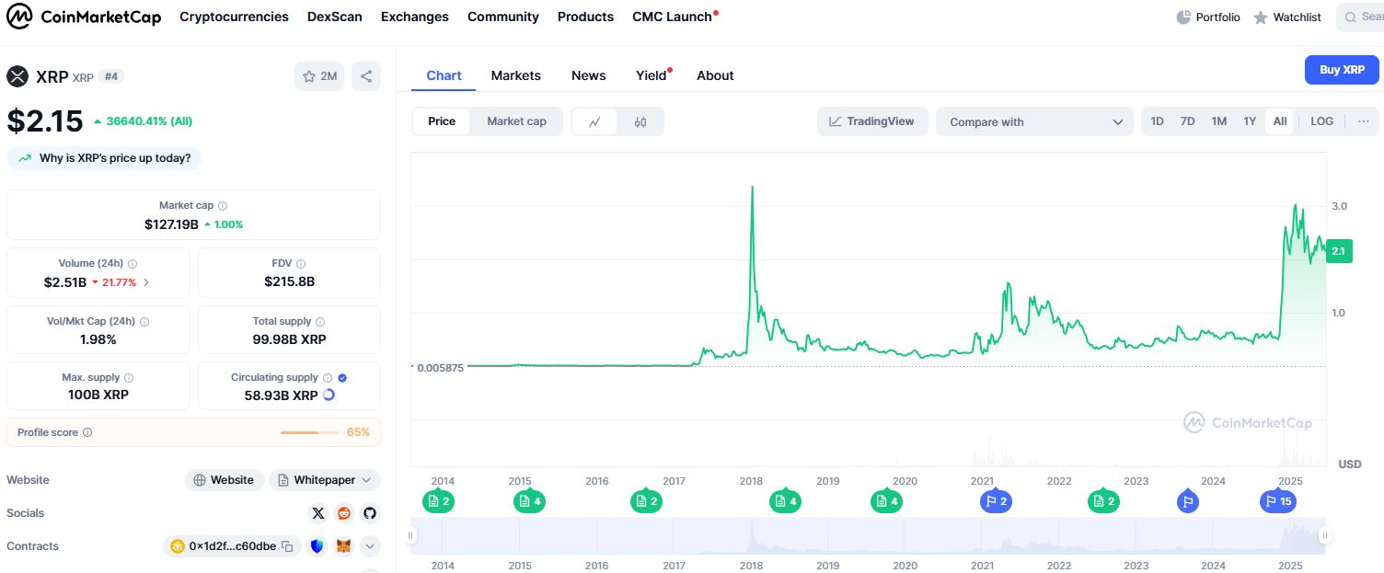
Task: Open XRP's Reddit social link
Action: pos(344,513)
